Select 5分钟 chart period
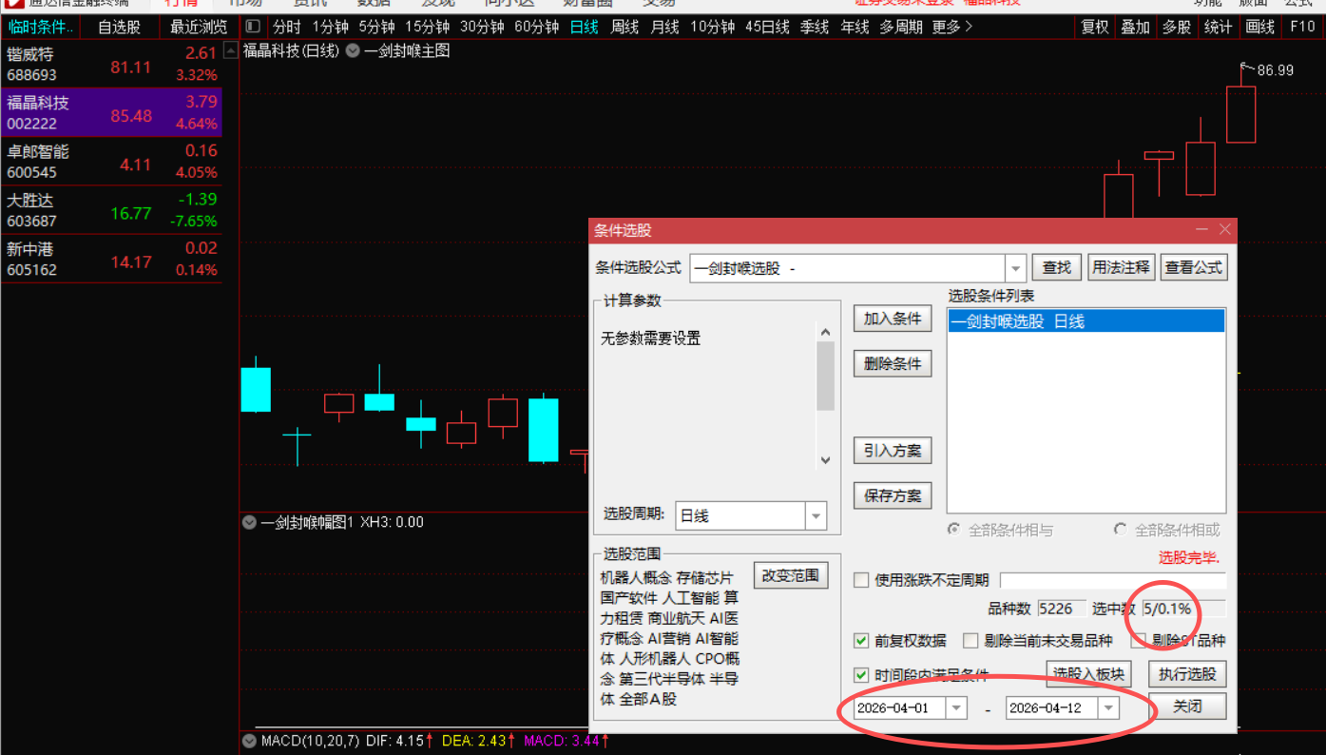The image size is (1326, 755). tap(376, 28)
